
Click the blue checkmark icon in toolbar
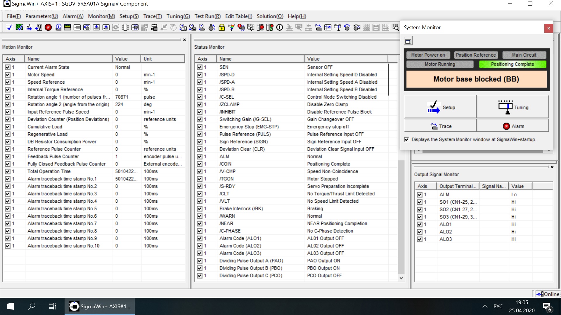tap(9, 27)
